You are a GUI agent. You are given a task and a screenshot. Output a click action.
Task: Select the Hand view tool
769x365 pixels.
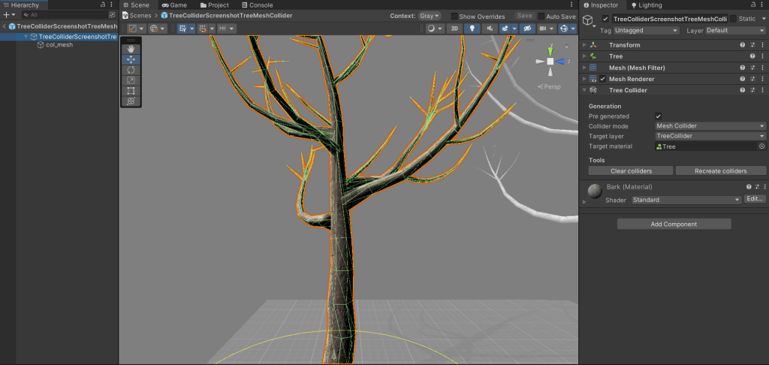tap(131, 50)
